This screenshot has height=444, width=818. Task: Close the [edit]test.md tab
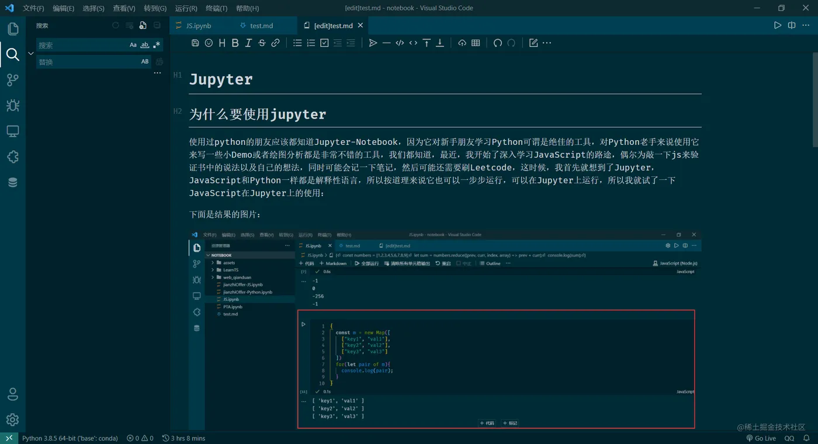(361, 26)
